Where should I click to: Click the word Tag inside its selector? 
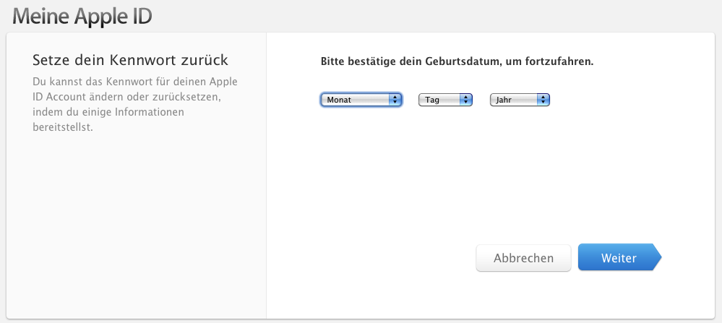(432, 100)
